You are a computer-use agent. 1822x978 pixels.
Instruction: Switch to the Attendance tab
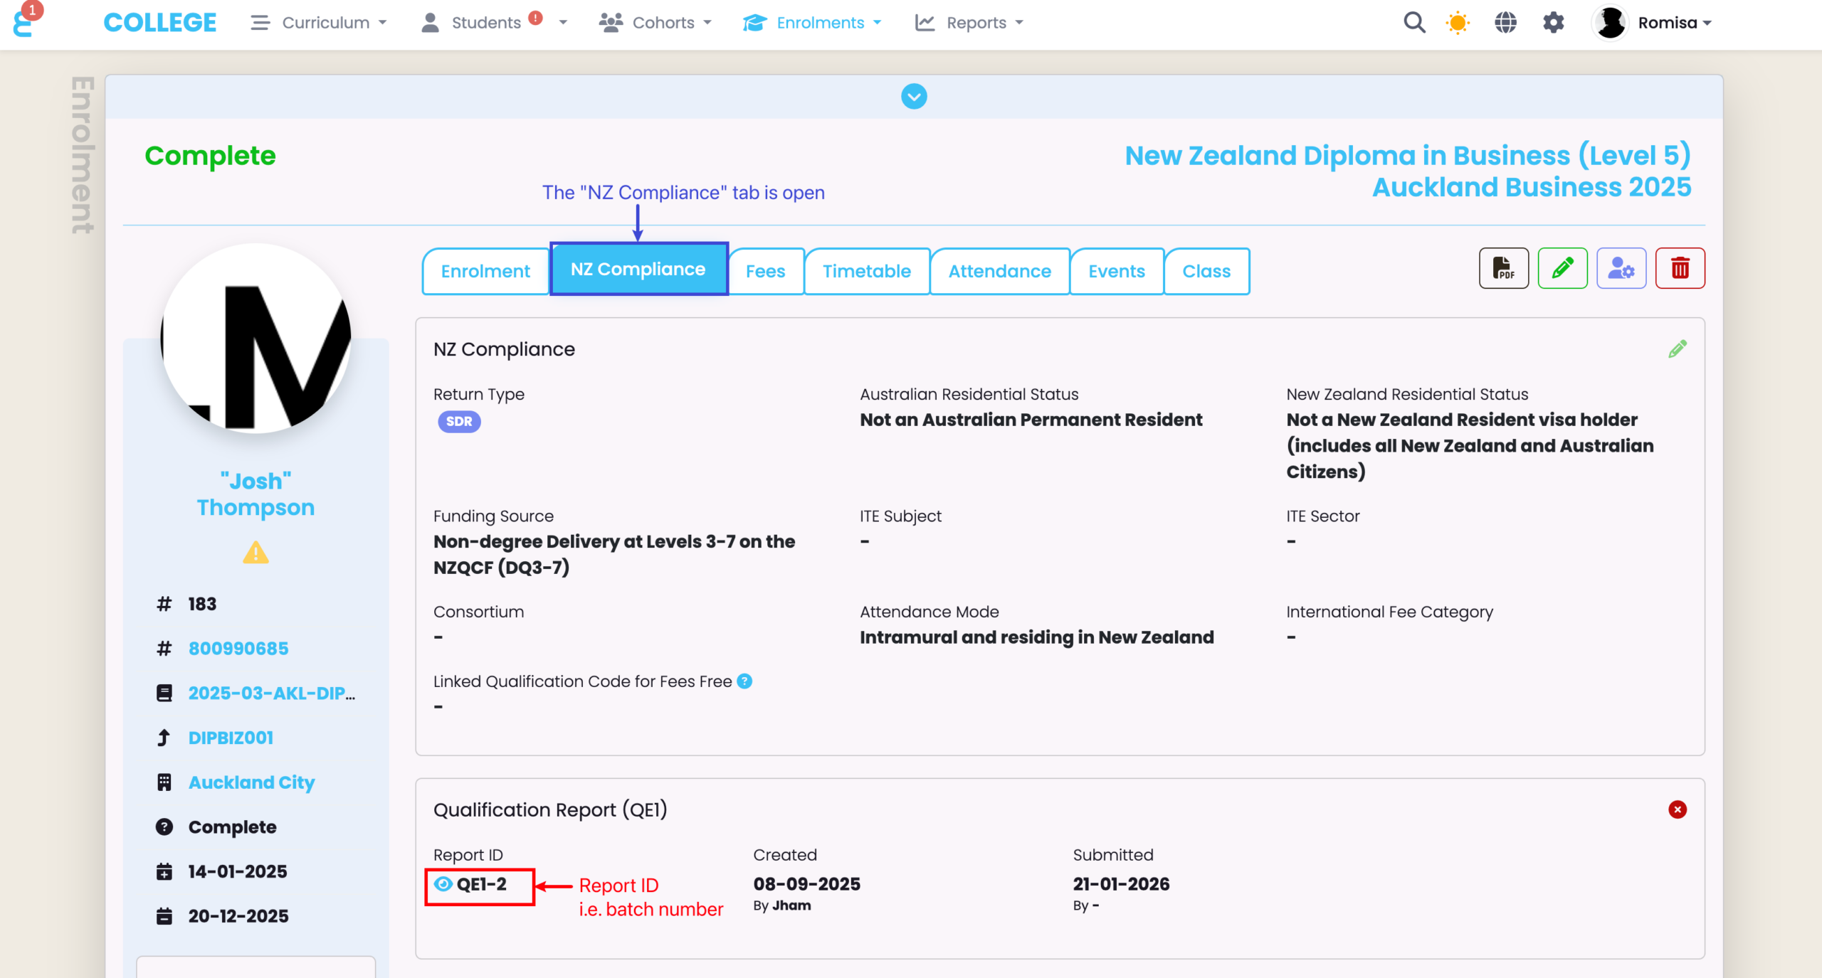[999, 271]
